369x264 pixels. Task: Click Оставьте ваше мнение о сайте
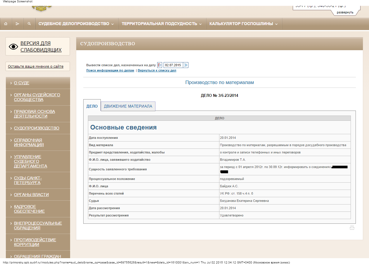coord(36,67)
